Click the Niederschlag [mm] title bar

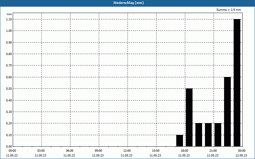click(x=127, y=3)
